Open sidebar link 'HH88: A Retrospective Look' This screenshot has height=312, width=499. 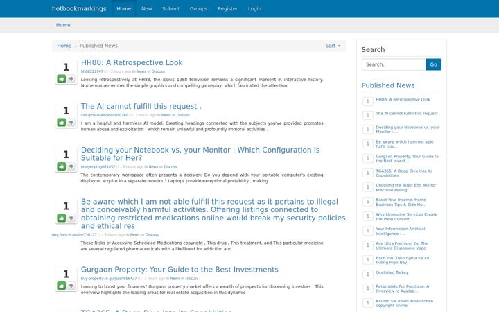[x=403, y=100]
